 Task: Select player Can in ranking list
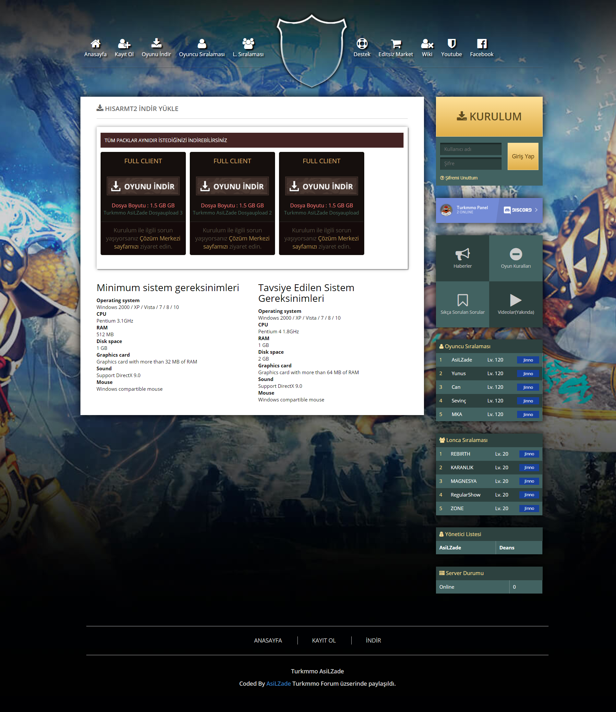(x=456, y=387)
